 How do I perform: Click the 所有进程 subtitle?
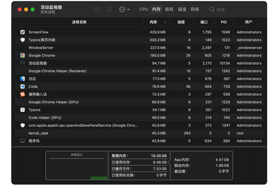(x=48, y=12)
